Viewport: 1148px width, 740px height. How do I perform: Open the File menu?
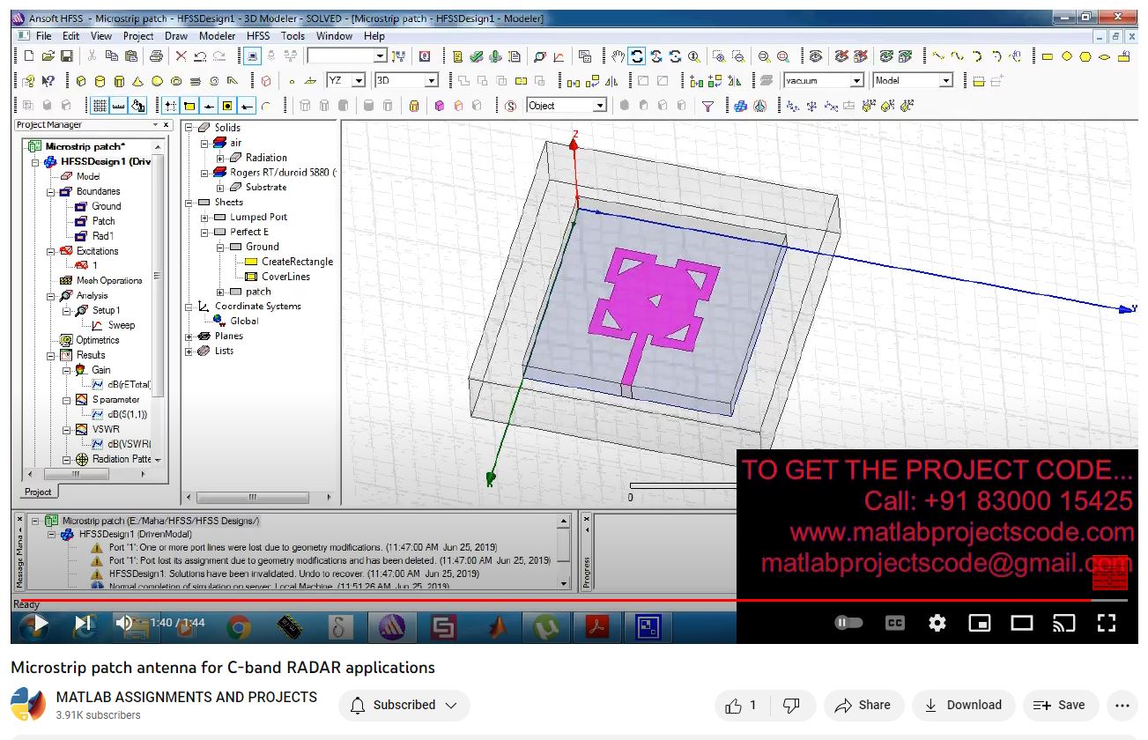[x=43, y=36]
